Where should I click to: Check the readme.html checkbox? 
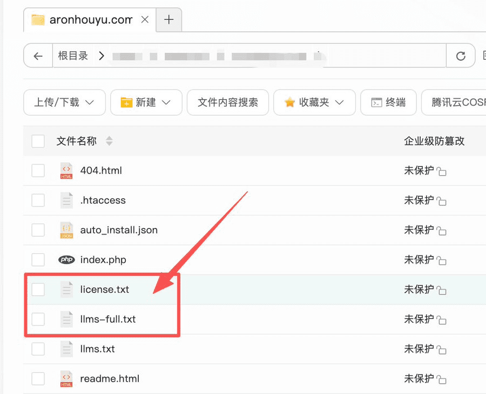click(x=38, y=378)
